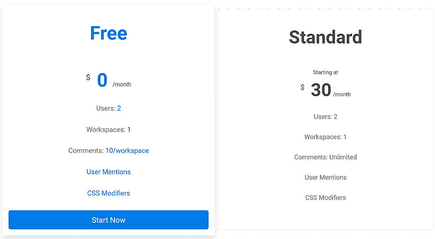Viewport: 435px width, 239px height.
Task: Click the Start Now button
Action: tap(108, 220)
